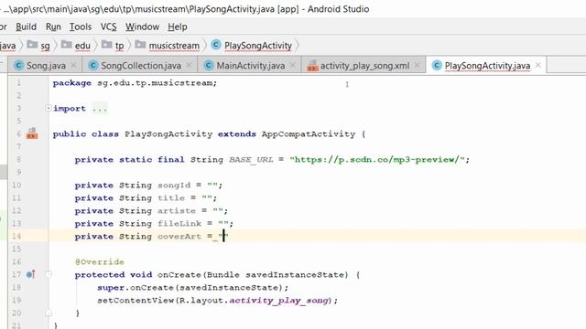
Task: Click the folder icon beside edu breadcrumb
Action: pos(67,45)
